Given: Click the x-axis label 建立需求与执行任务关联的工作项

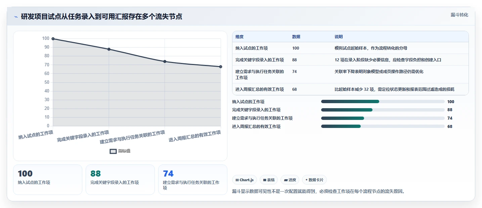Looking at the screenshot, I should pos(132,137).
